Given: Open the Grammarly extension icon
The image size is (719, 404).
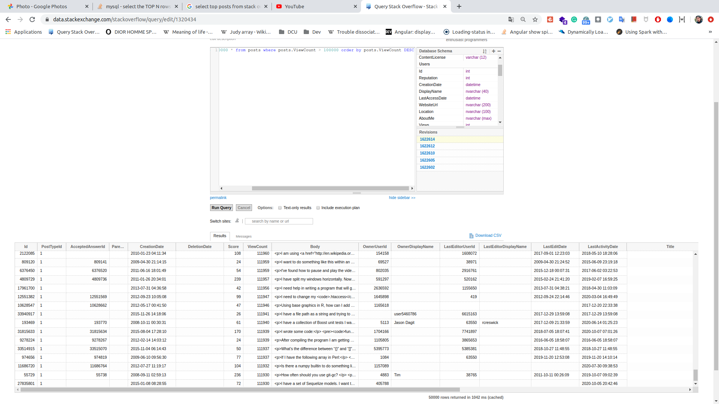Looking at the screenshot, I should tap(574, 19).
